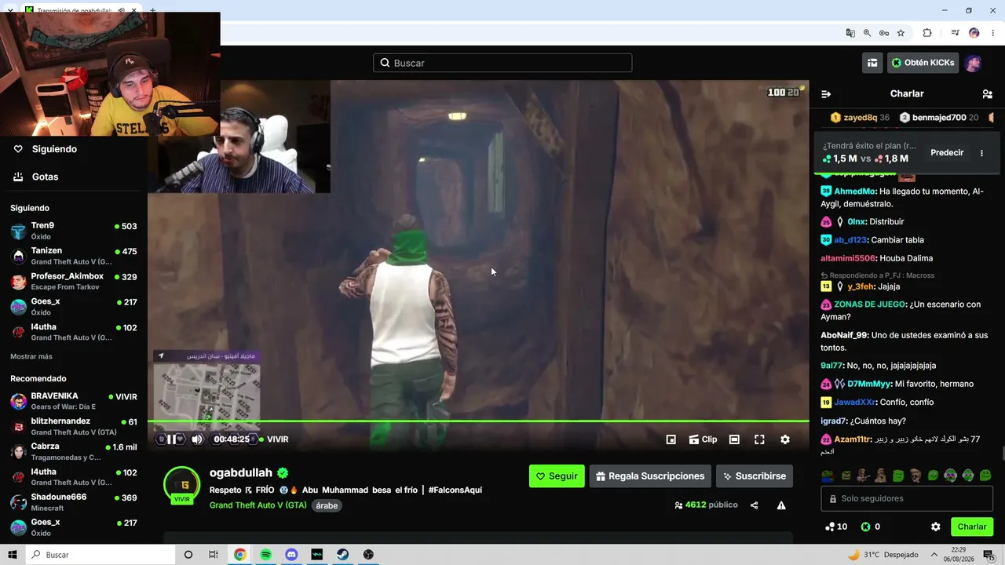Open the prediction options three-dot menu
Screen dimensions: 1005x565
981,153
